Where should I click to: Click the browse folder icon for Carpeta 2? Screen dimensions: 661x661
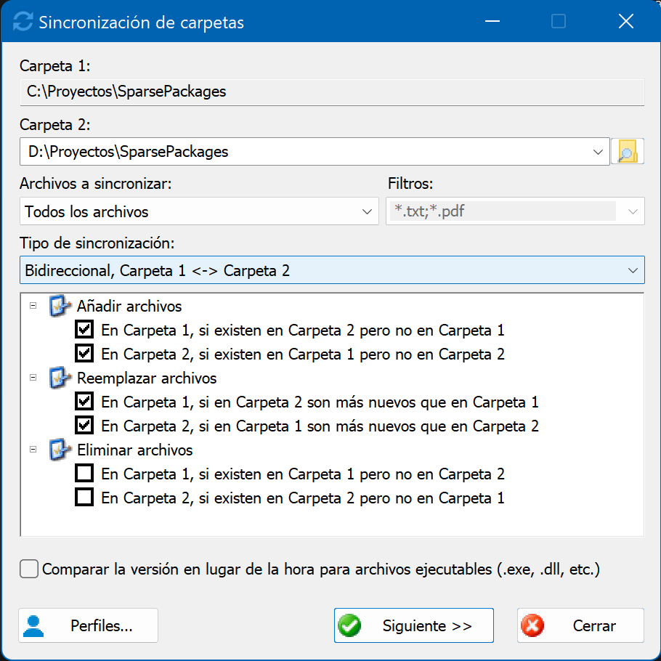point(628,151)
